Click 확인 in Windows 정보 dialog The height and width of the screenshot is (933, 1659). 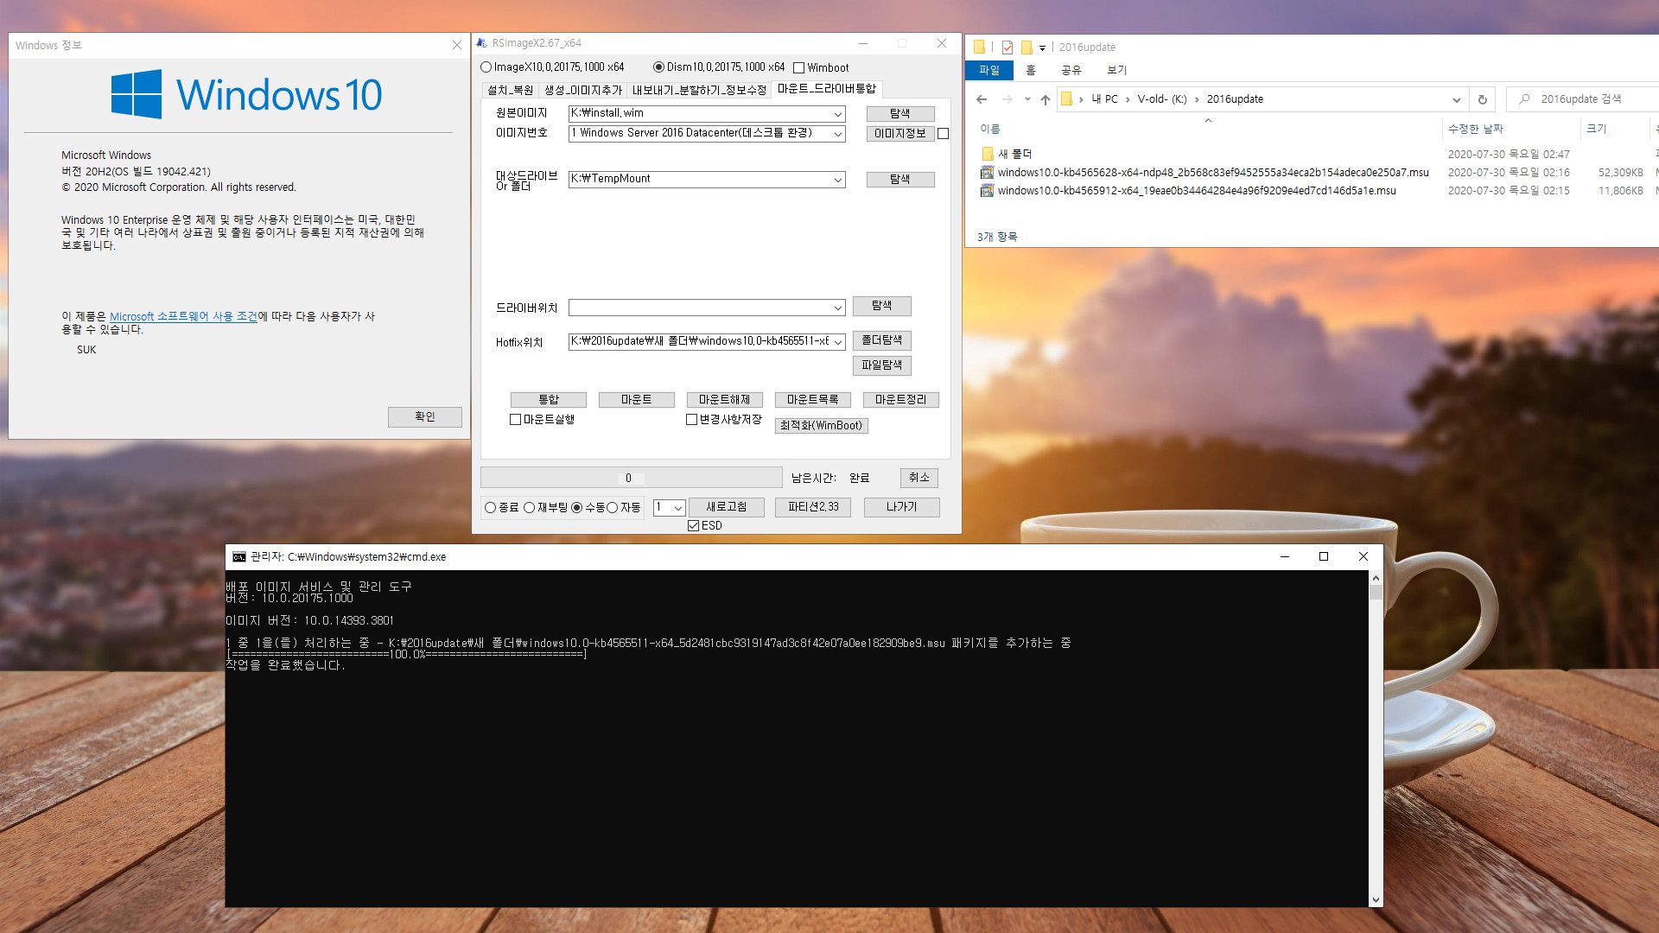pos(425,417)
